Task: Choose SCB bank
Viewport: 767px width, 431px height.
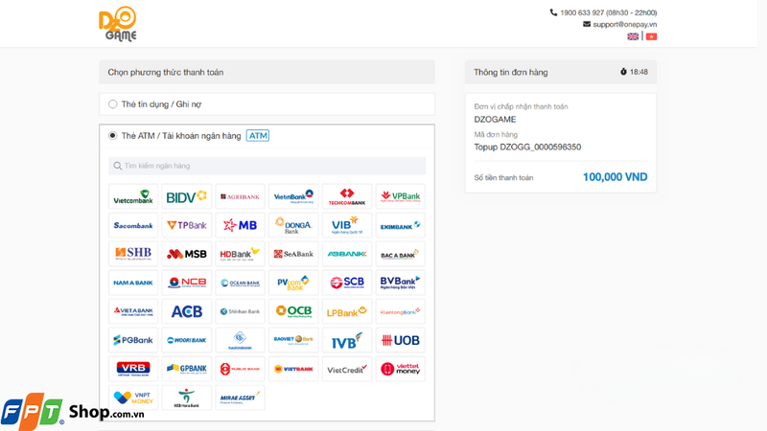Action: point(347,283)
